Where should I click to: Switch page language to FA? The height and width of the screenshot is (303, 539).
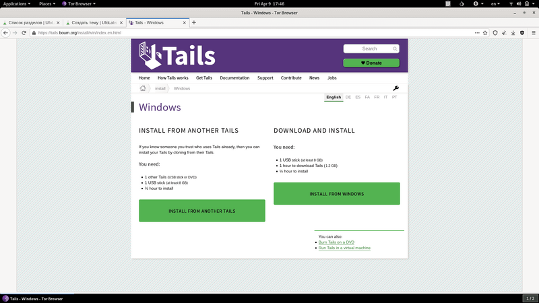[x=367, y=97]
